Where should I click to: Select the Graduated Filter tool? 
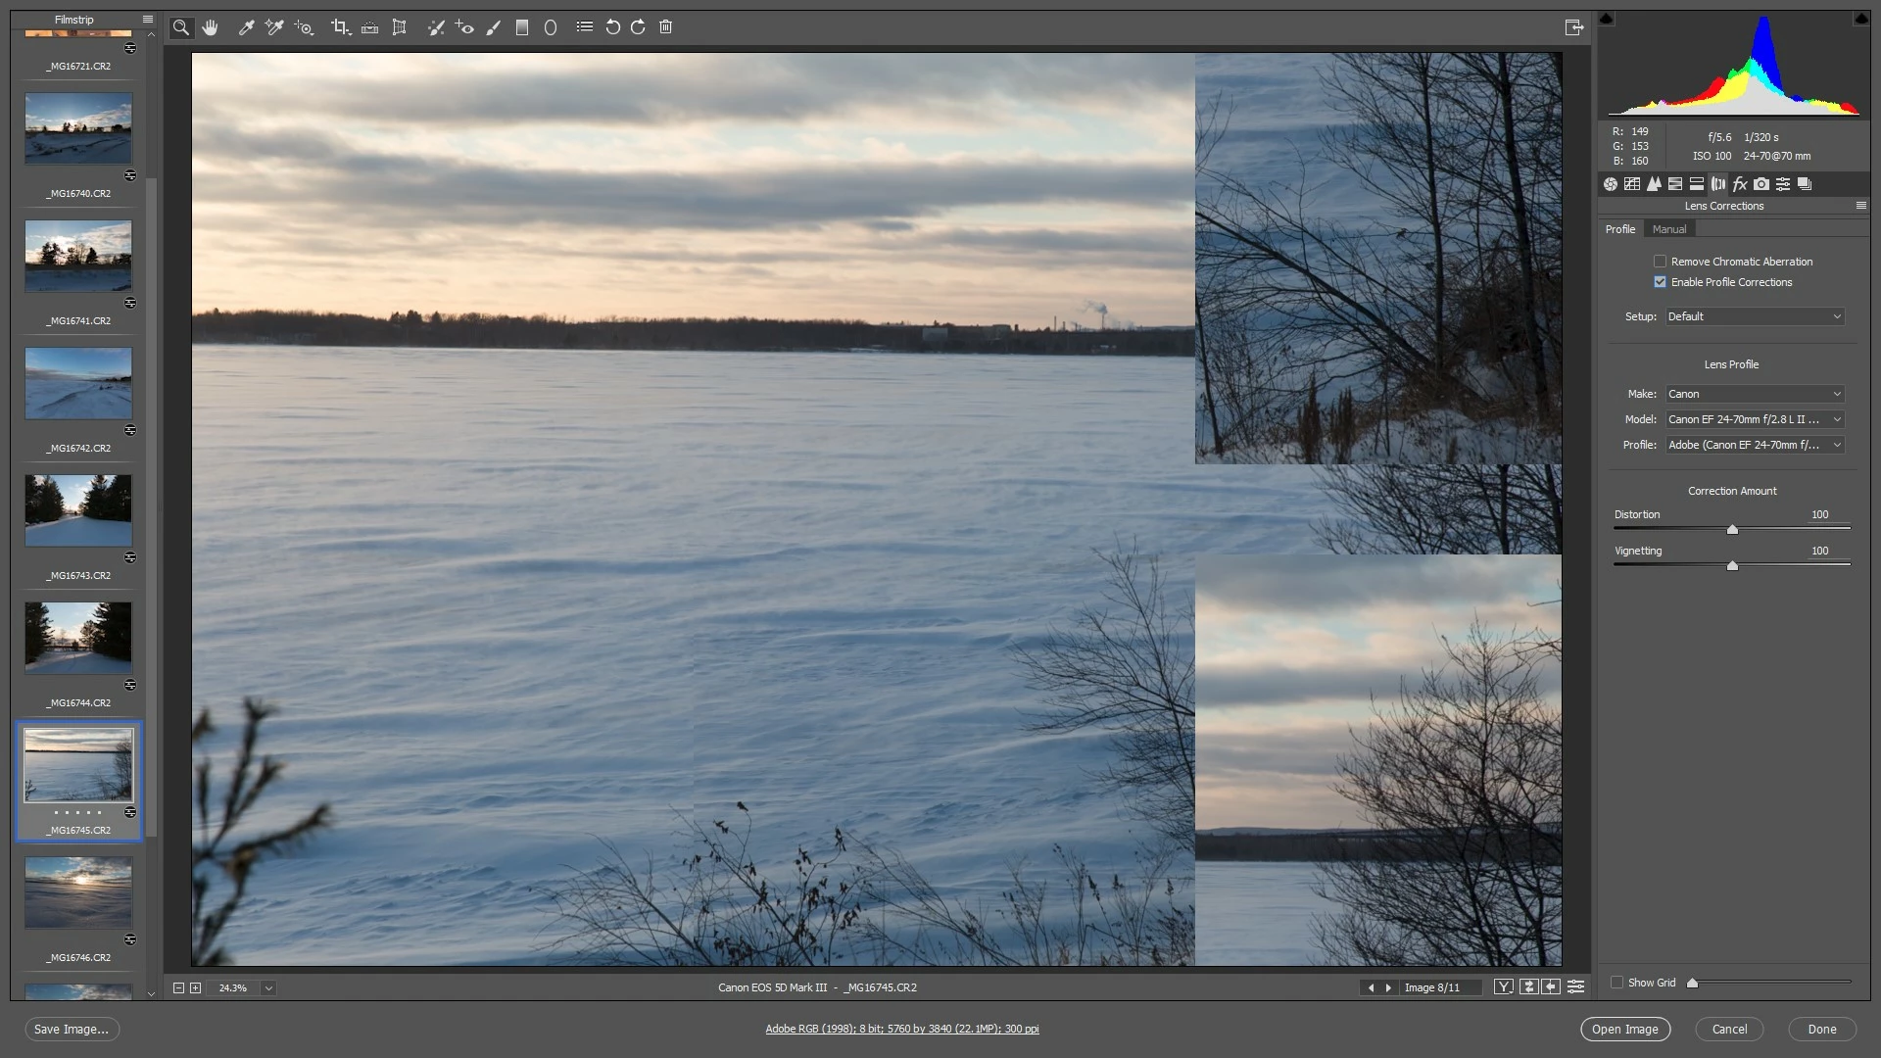tap(522, 27)
